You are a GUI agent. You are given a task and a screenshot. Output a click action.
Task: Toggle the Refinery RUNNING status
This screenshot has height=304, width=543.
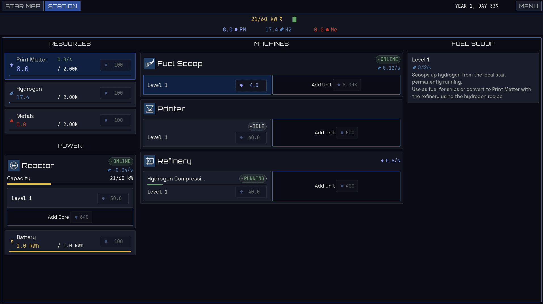click(x=253, y=178)
